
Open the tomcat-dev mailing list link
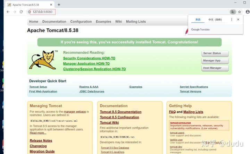pyautogui.click(x=176, y=147)
